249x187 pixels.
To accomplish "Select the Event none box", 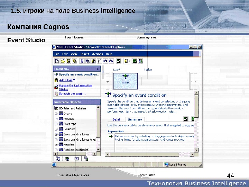I will click(125, 81).
